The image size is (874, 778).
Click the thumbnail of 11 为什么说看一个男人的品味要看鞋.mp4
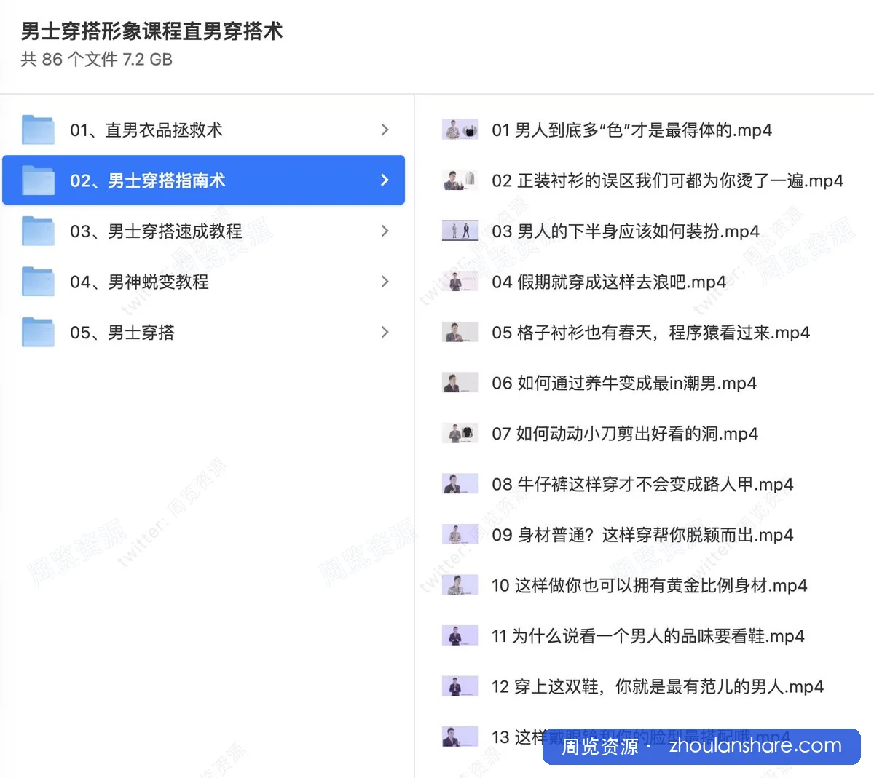[x=460, y=636]
